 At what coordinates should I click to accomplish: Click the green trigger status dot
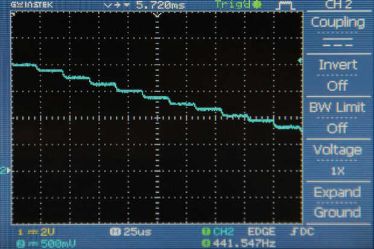point(257,5)
